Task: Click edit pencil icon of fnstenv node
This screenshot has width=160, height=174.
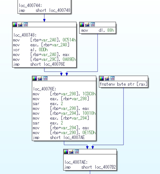Action: click(107, 78)
